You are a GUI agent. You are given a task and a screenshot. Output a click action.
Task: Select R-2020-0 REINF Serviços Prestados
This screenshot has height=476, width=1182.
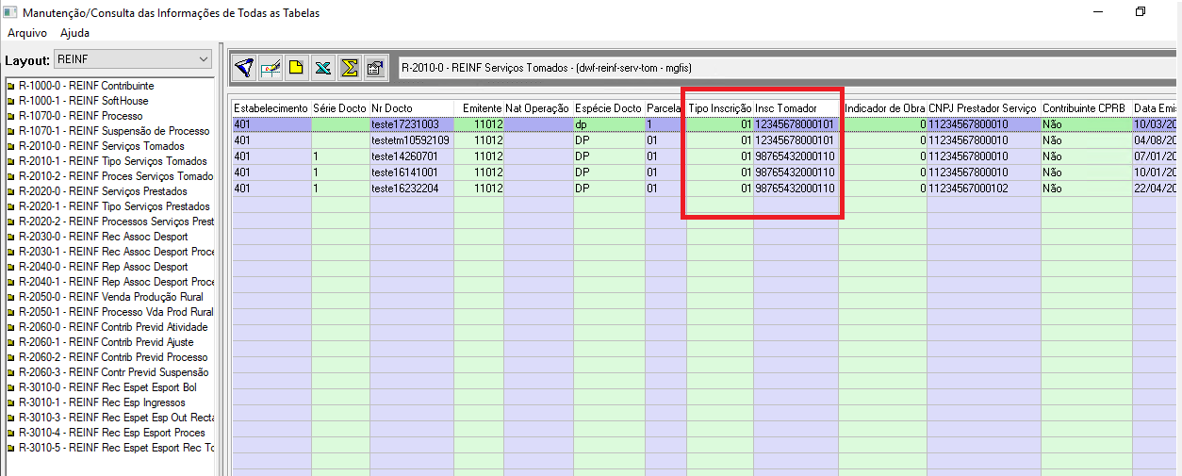click(x=105, y=191)
